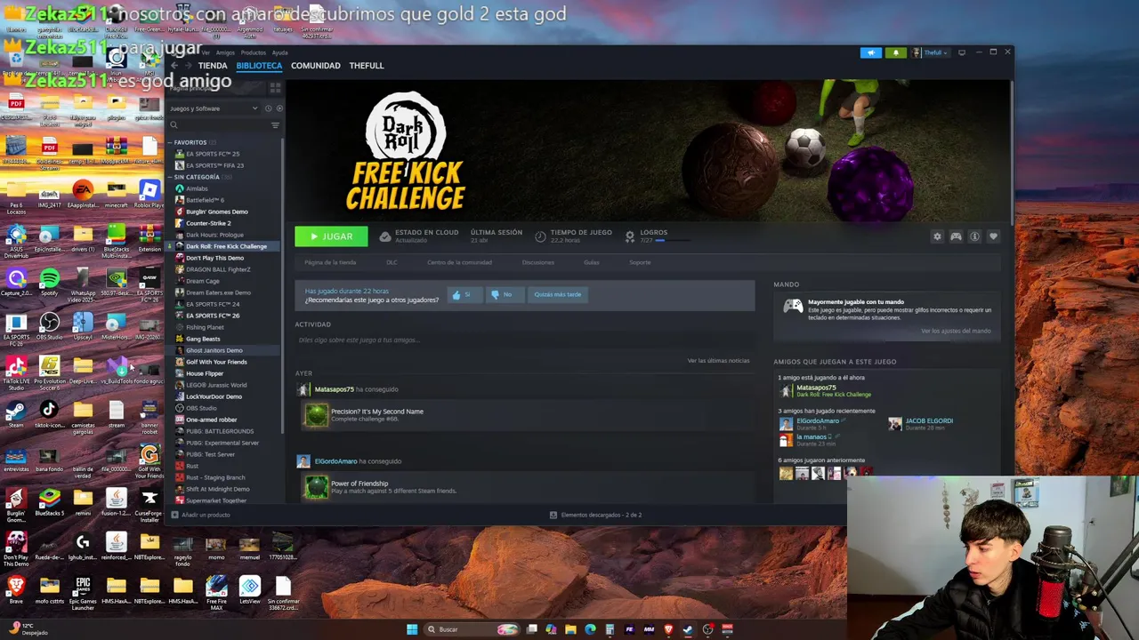This screenshot has height=640, width=1139.
Task: Open Thefull account dropdown
Action: pos(931,52)
